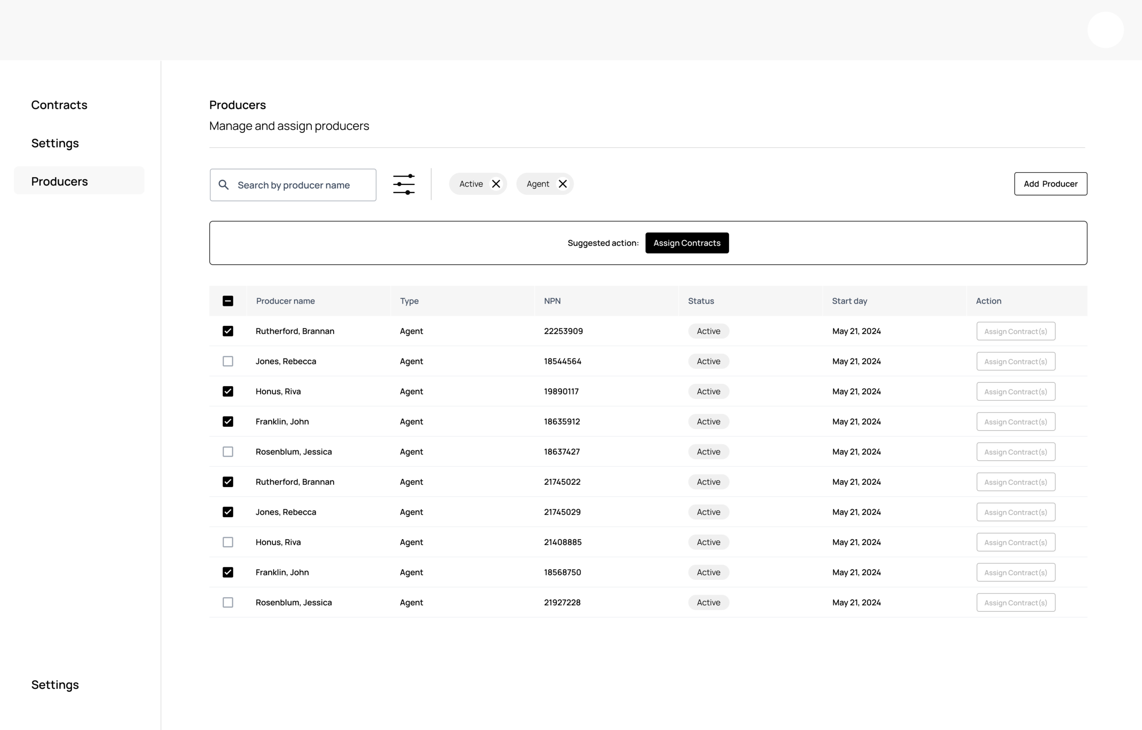Toggle the select-all header checkbox
Image resolution: width=1142 pixels, height=730 pixels.
228,301
